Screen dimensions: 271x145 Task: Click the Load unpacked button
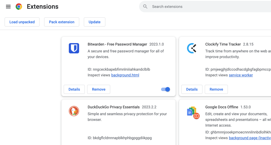[x=22, y=22]
